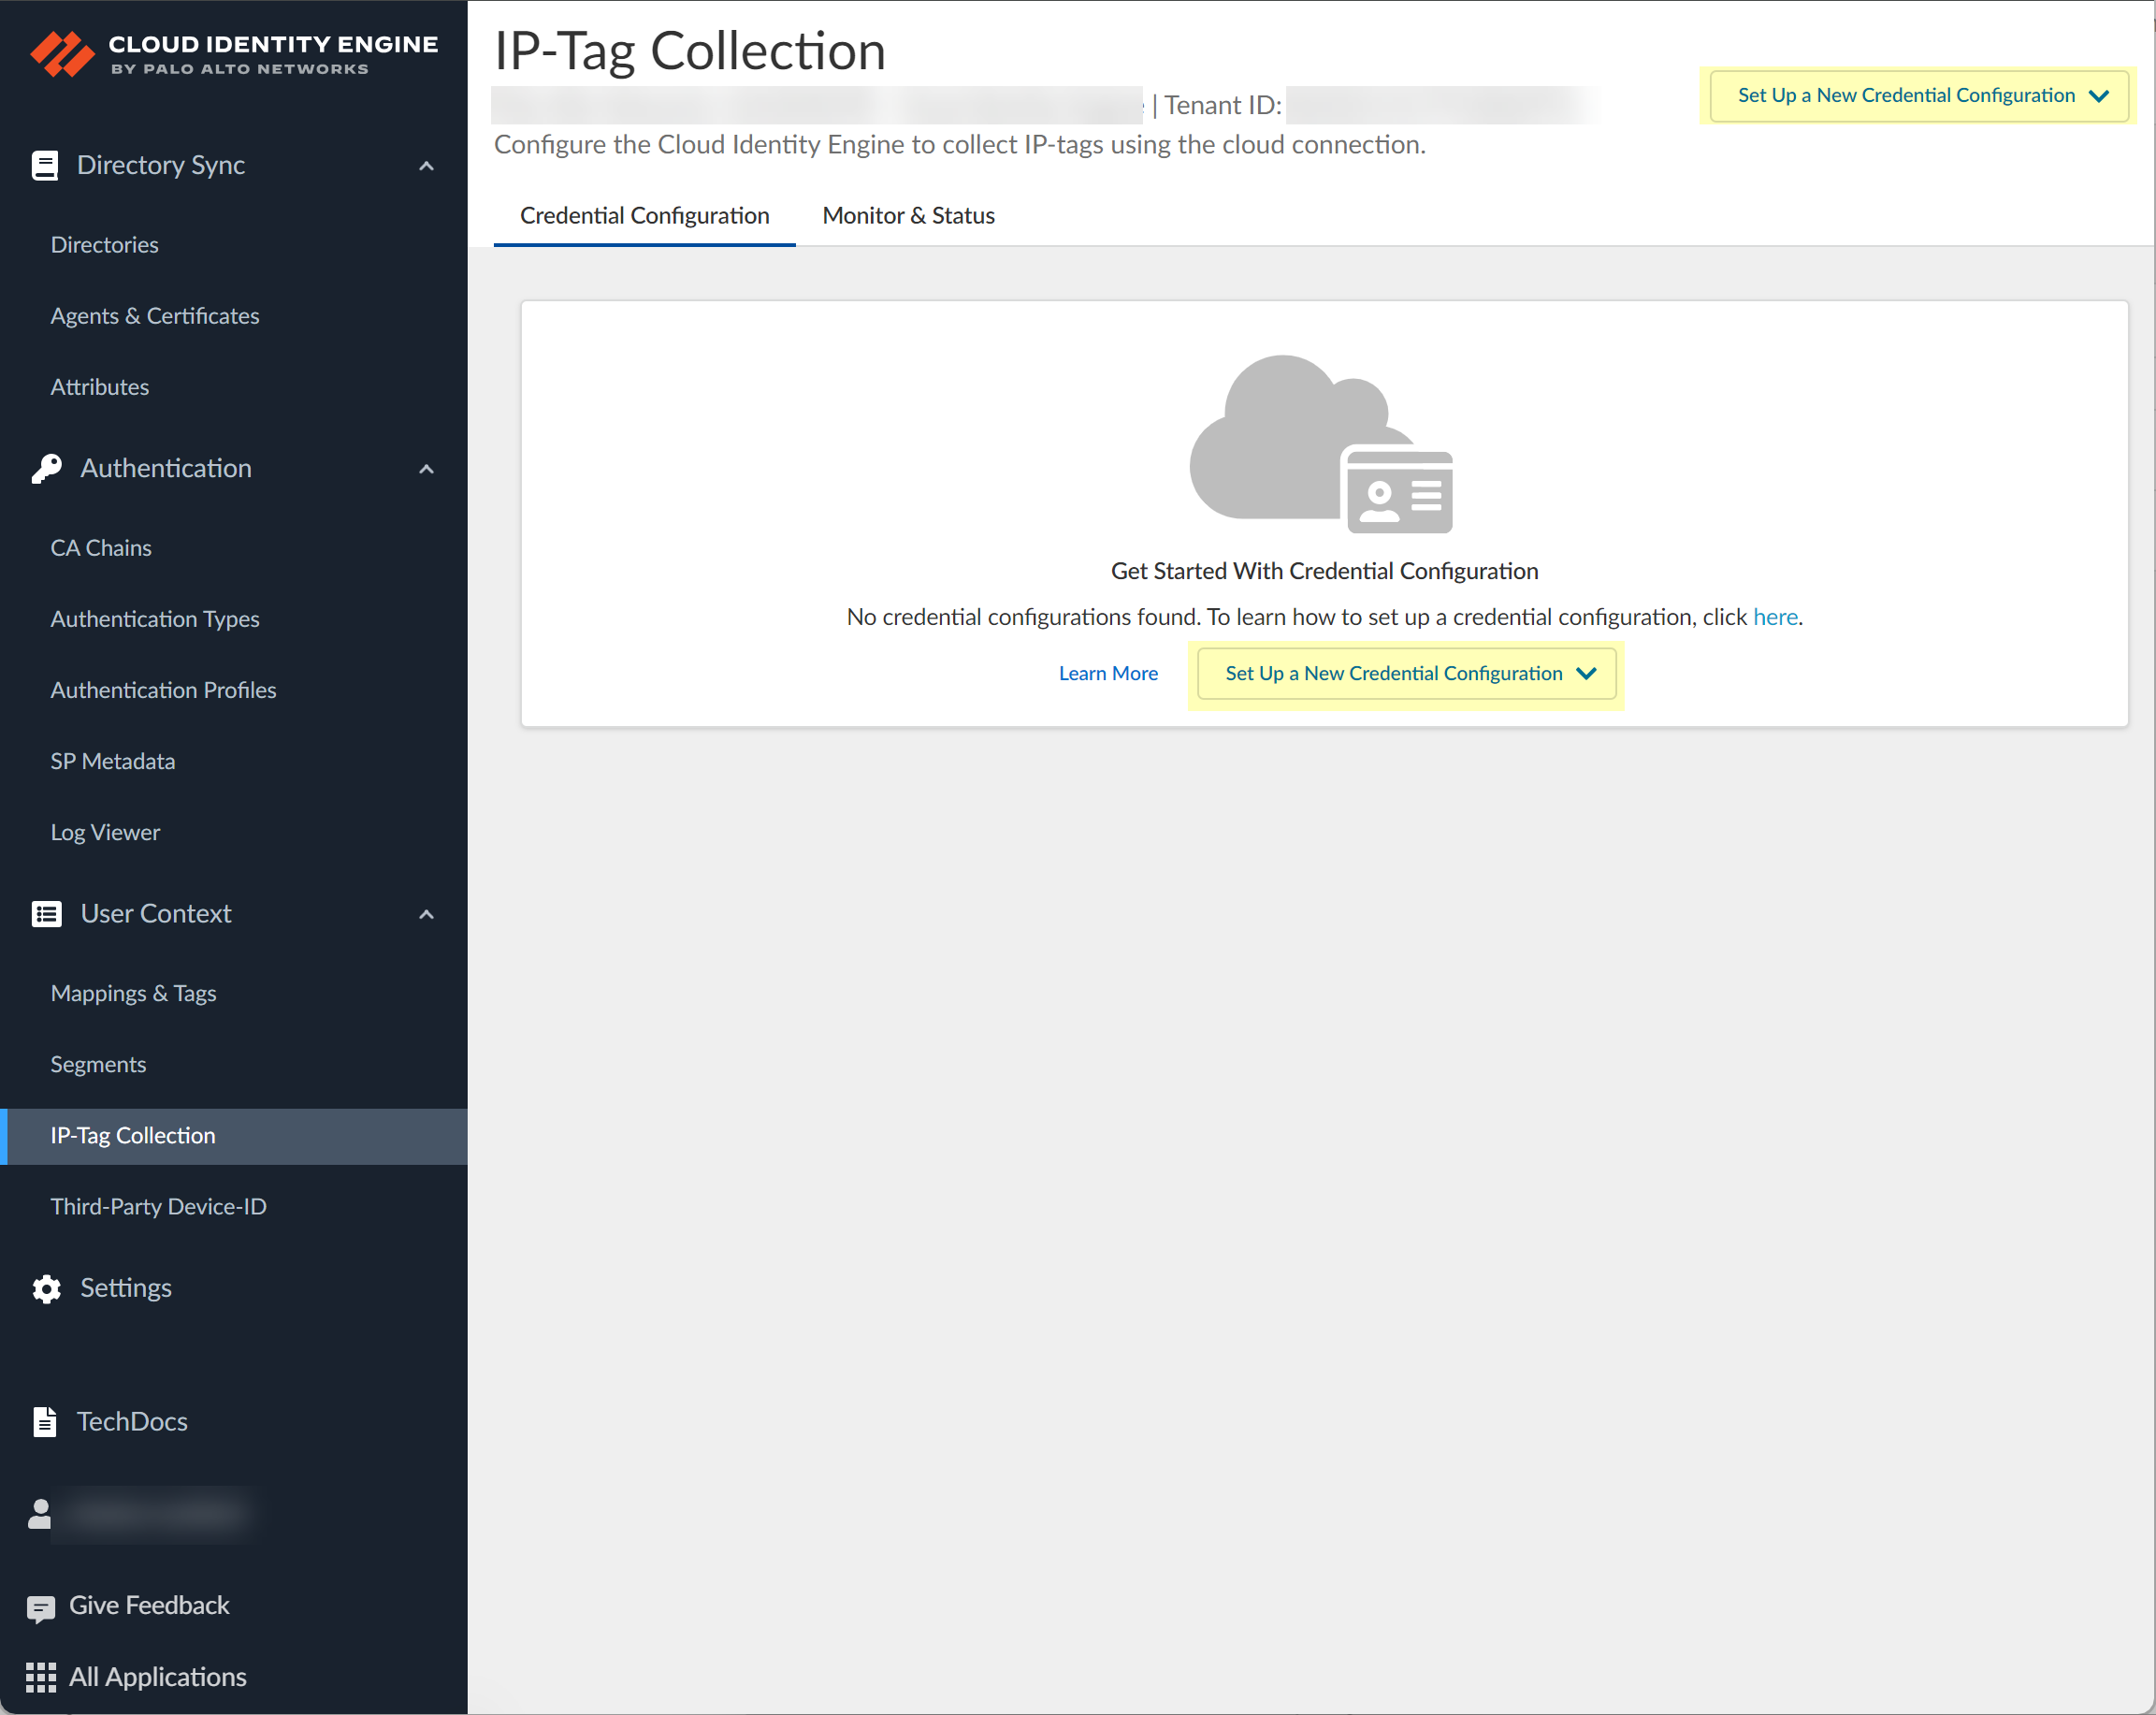Image resolution: width=2156 pixels, height=1715 pixels.
Task: Click the user profile avatar icon
Action: pos(39,1513)
